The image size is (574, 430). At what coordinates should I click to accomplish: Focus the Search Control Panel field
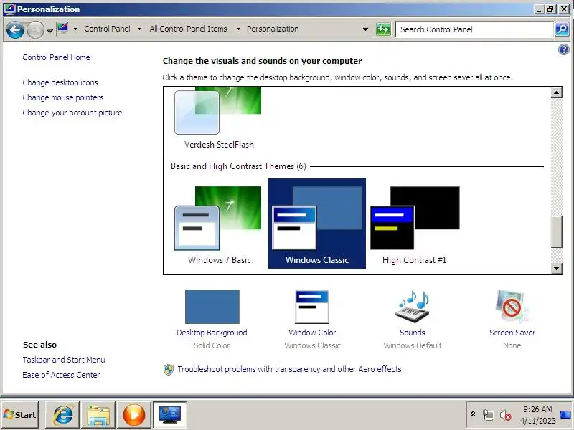click(474, 29)
